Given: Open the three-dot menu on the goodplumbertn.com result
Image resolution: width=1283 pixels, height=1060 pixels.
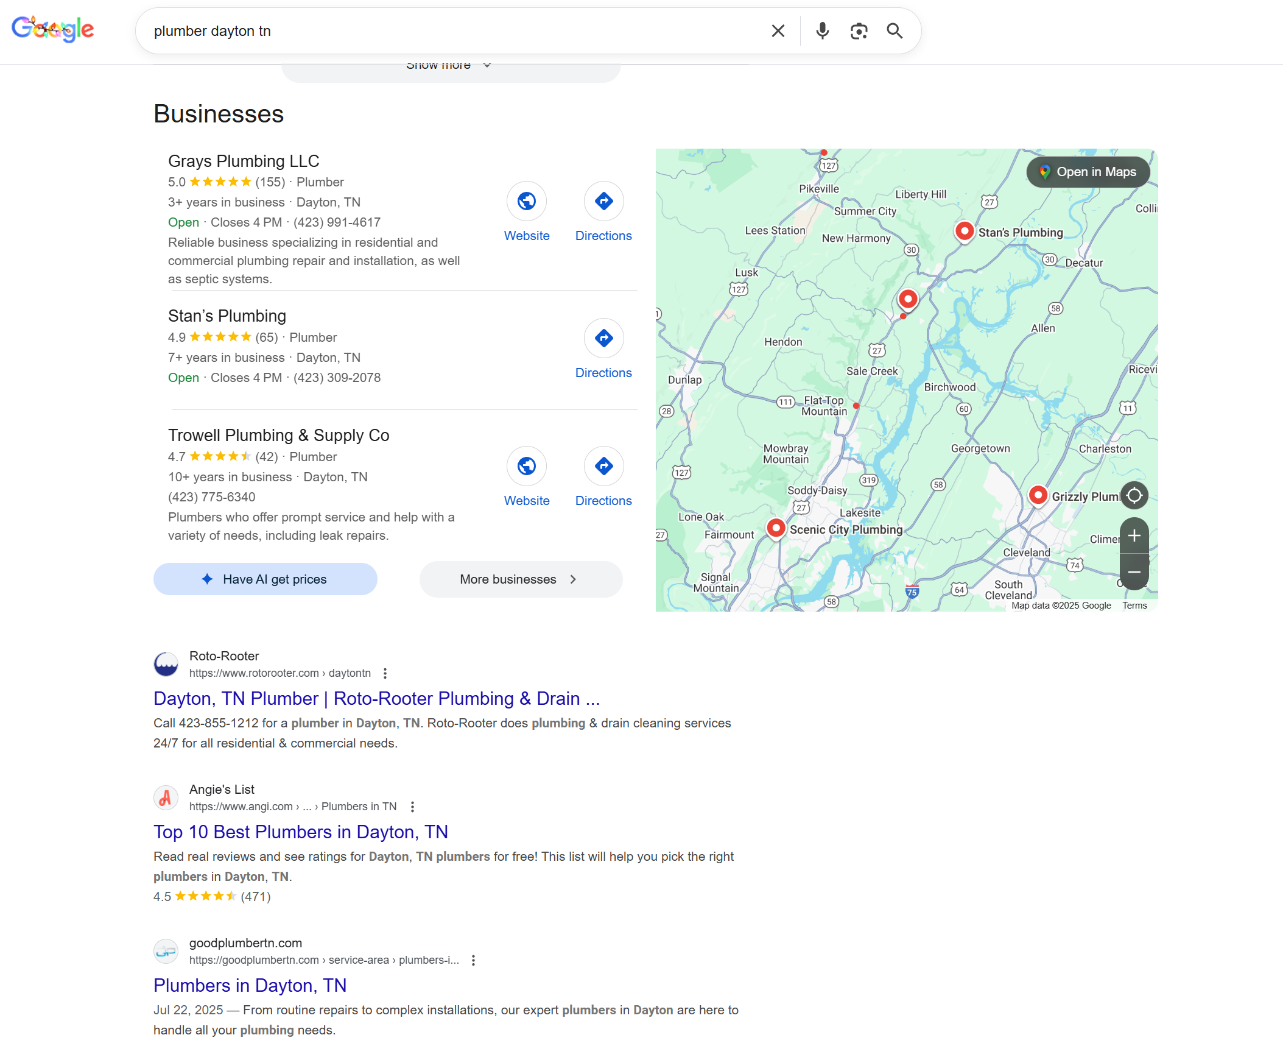Looking at the screenshot, I should (x=473, y=960).
